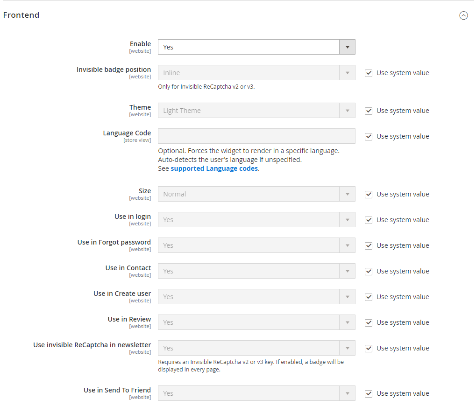Click the text 'Optional. Forces the widget to render'
The image size is (476, 413).
249,151
